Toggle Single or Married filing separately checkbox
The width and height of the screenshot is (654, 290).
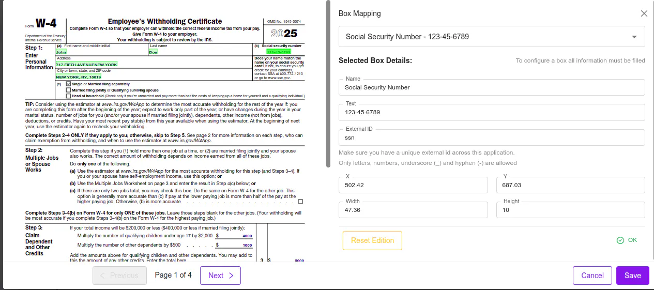(68, 84)
